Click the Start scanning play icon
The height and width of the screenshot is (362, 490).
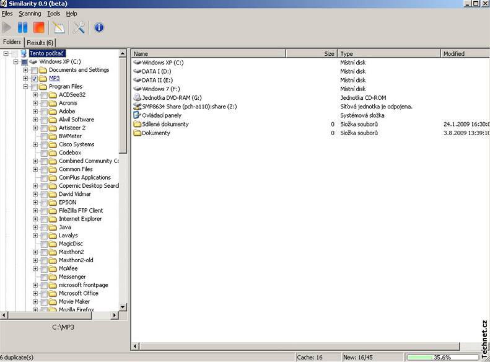7,27
